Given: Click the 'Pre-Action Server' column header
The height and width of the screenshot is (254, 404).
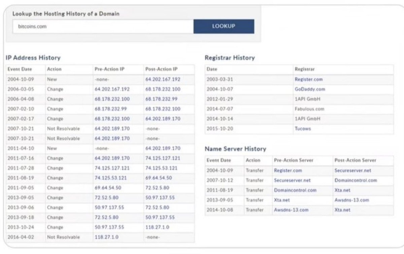Looking at the screenshot, I should coord(294,160).
